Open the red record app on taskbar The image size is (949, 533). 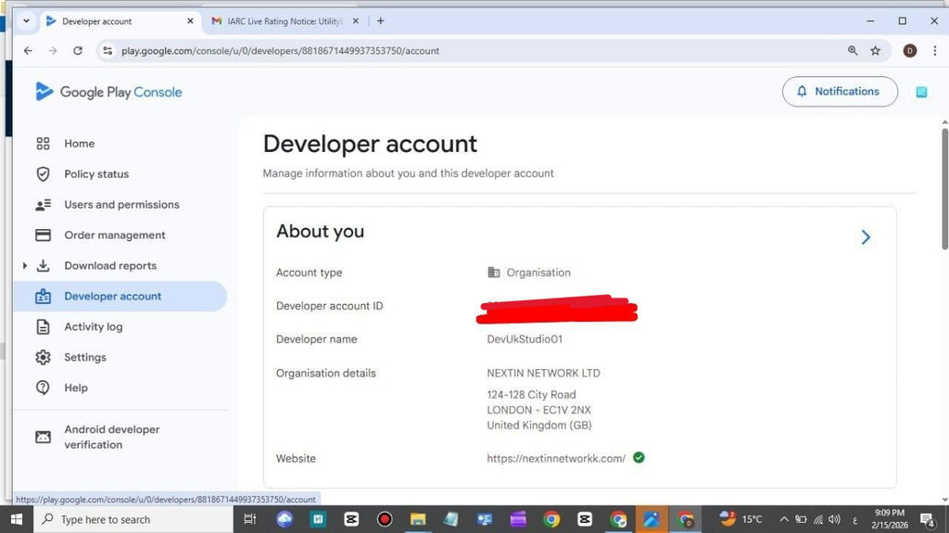(385, 519)
